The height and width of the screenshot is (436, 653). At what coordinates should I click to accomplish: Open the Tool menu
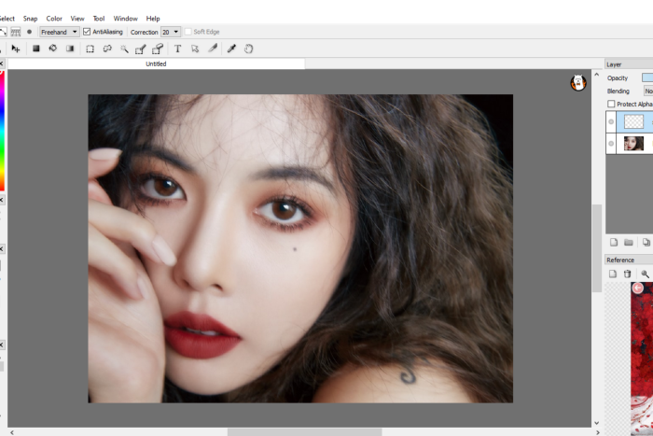point(99,19)
